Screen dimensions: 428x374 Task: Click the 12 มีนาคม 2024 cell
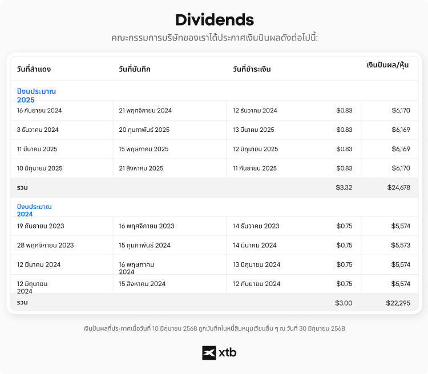[39, 265]
